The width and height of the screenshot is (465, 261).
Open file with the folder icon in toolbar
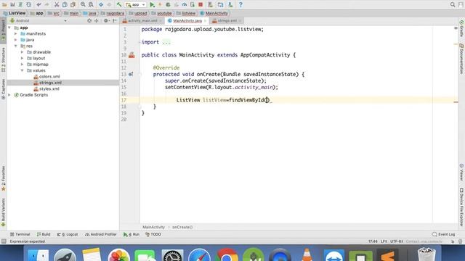point(4,5)
